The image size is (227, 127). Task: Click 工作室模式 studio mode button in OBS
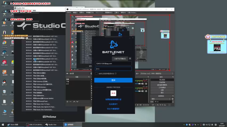(x=162, y=87)
